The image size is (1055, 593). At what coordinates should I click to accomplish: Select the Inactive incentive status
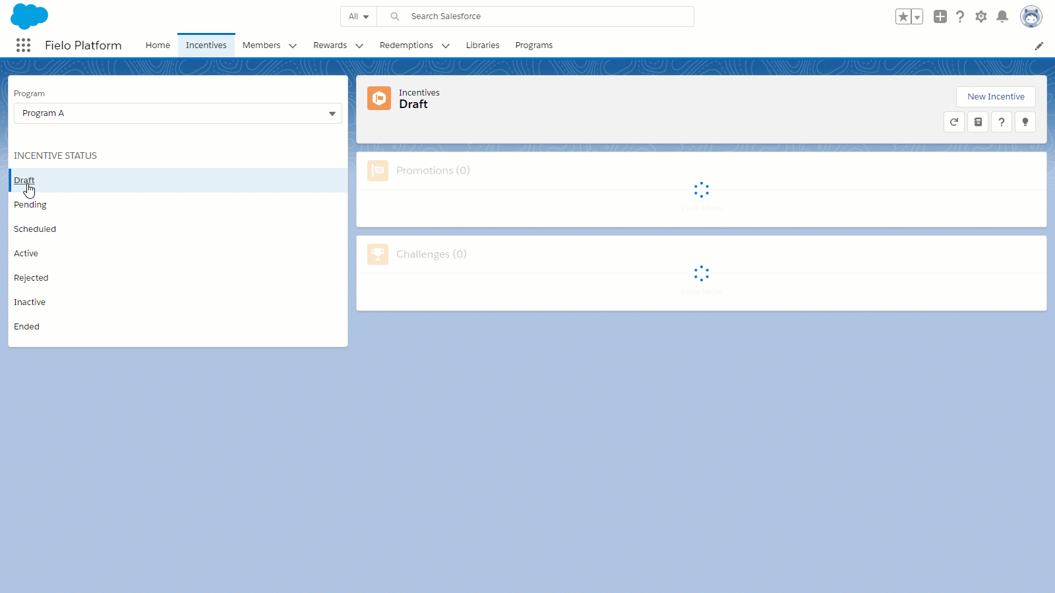178,302
